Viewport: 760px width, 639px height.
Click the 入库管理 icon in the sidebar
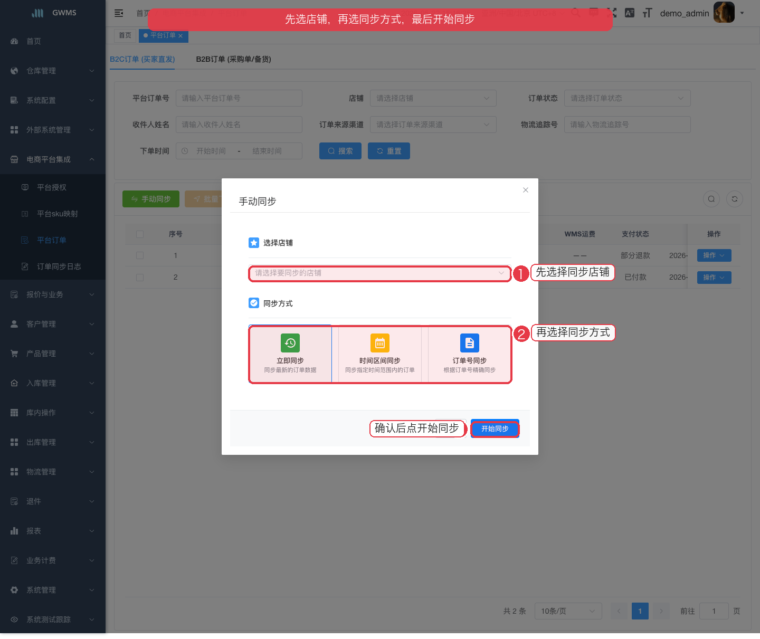coord(14,383)
